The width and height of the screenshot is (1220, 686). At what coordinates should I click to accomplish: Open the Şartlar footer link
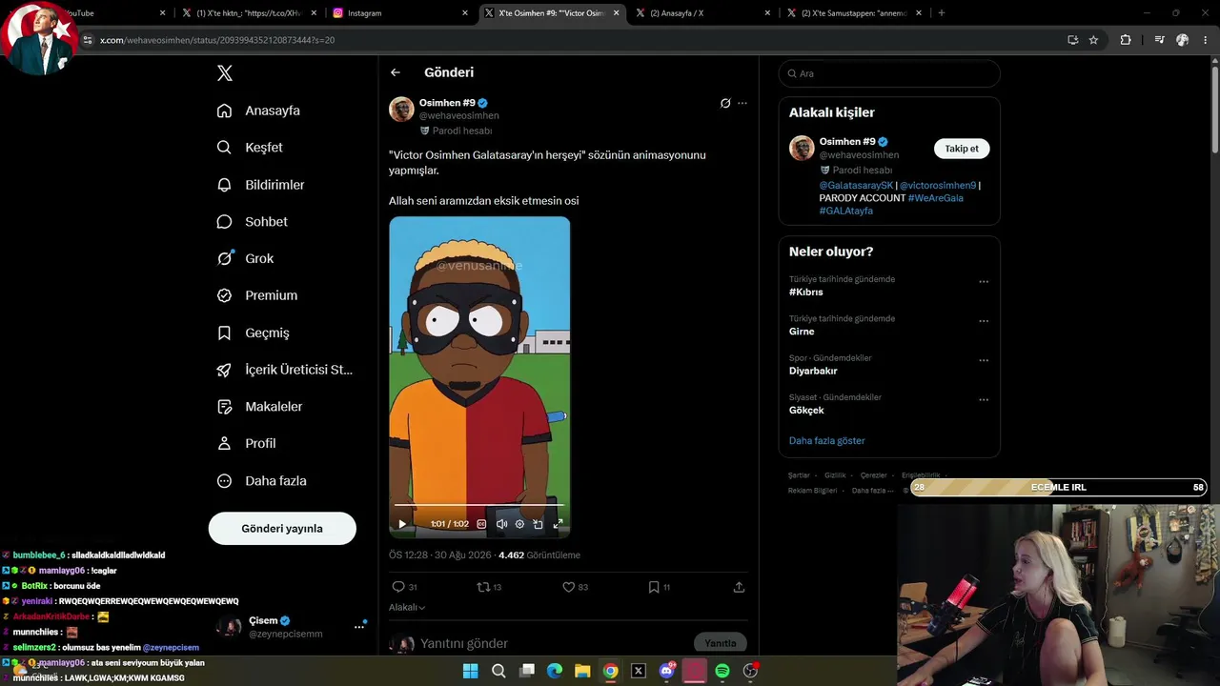click(799, 475)
